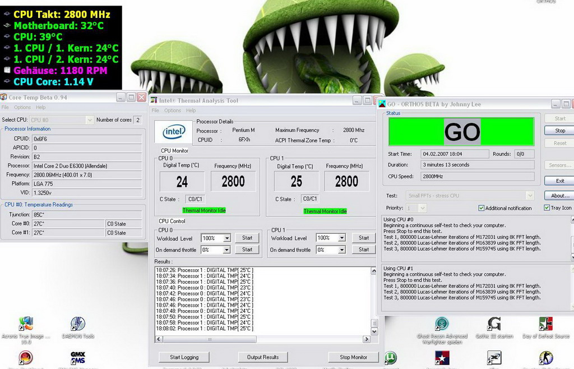
Task: Open CPU 1 On demand throttle dropdown
Action: [341, 250]
